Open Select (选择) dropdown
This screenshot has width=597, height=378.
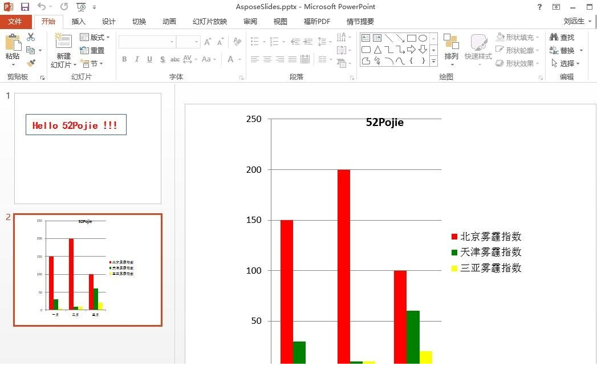[x=566, y=63]
